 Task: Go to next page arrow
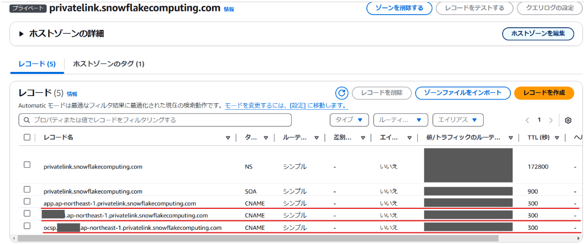(x=551, y=120)
